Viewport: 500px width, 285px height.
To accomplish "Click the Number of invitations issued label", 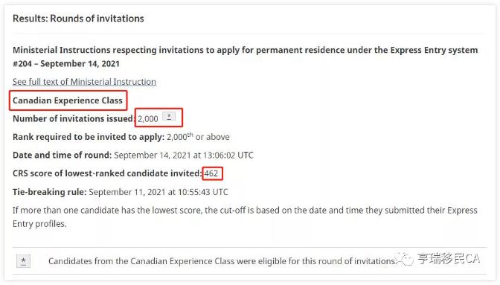I will [74, 118].
